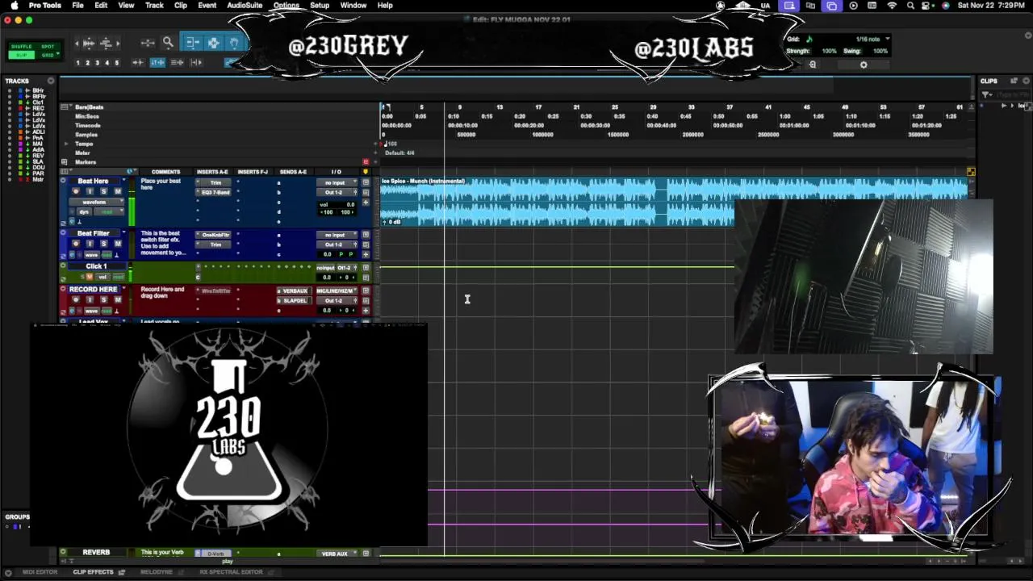Click zoom preset 5 button
The width and height of the screenshot is (1033, 581).
point(117,63)
